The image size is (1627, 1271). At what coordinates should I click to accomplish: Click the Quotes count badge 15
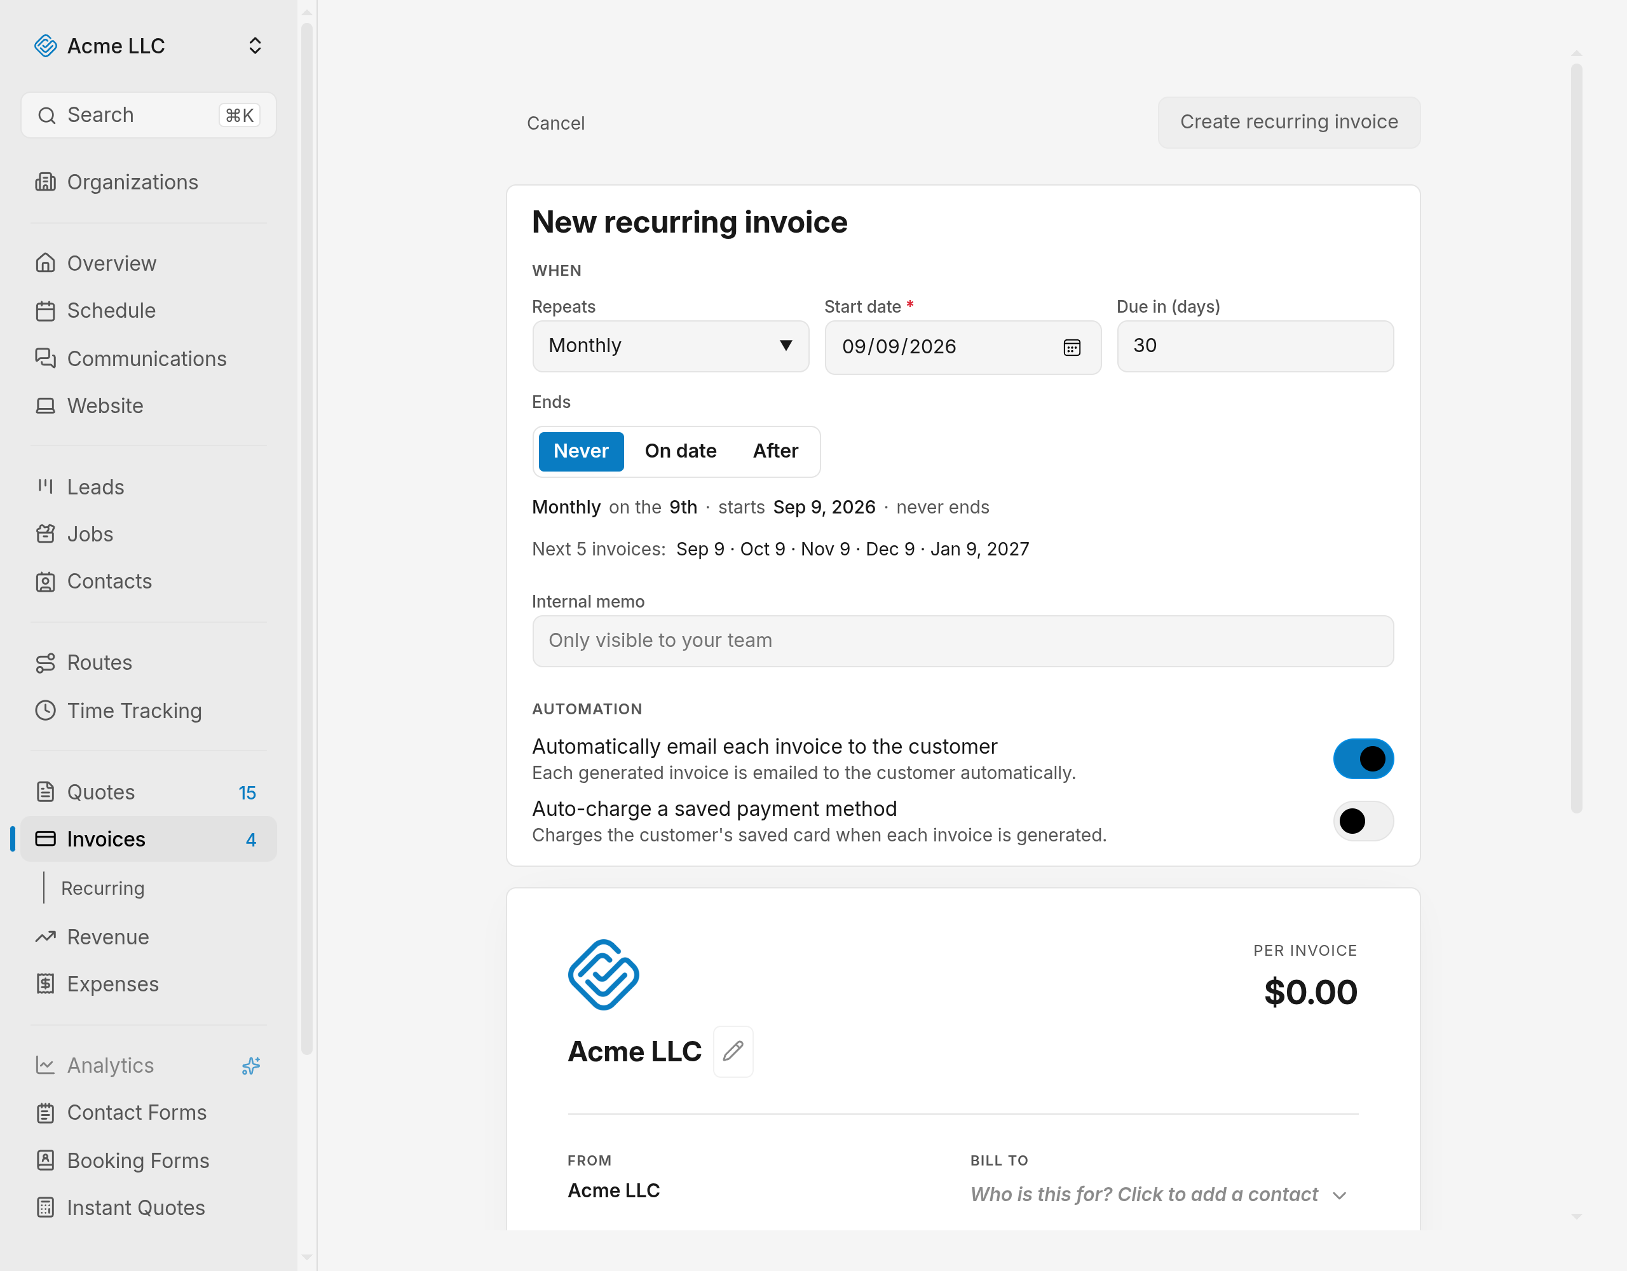tap(247, 792)
